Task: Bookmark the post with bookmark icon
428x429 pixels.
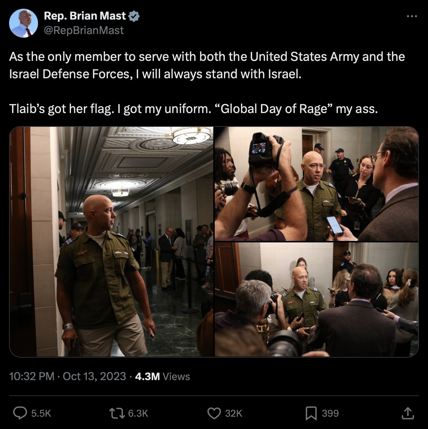Action: tap(311, 413)
